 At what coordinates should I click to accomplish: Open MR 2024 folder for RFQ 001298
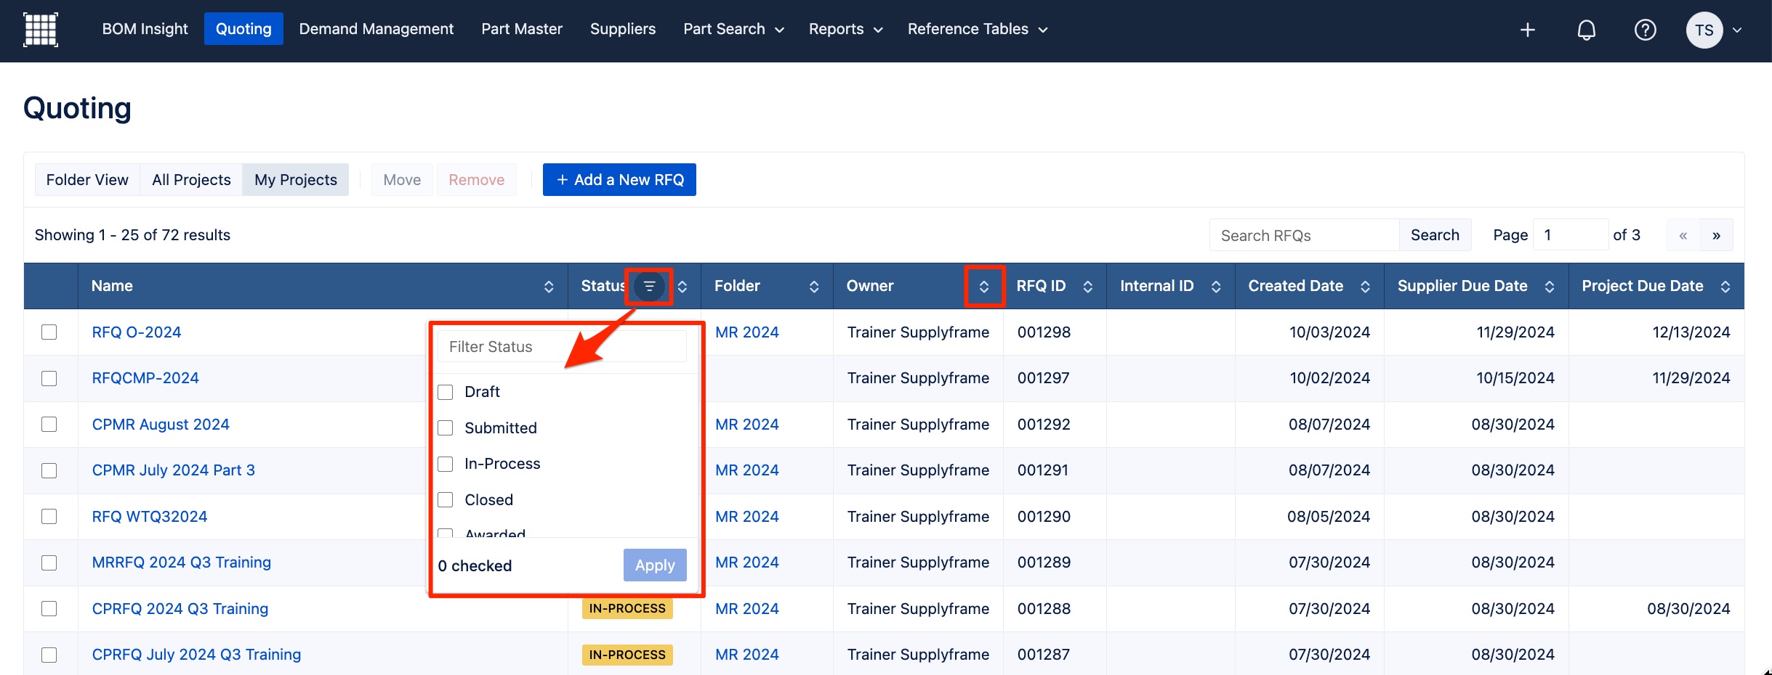click(x=746, y=332)
